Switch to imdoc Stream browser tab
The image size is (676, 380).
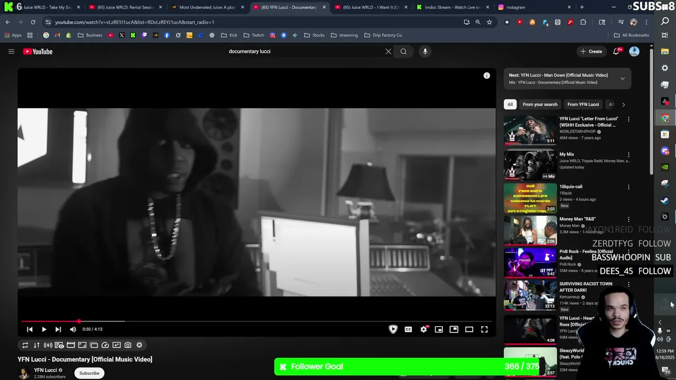click(452, 7)
